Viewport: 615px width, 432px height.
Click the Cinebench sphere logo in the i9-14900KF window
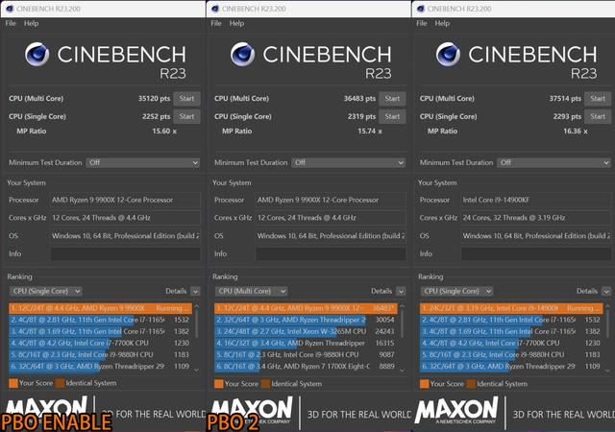click(x=450, y=57)
